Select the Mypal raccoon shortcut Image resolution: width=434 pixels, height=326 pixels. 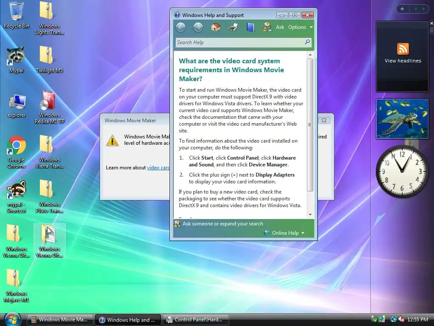pyautogui.click(x=17, y=60)
